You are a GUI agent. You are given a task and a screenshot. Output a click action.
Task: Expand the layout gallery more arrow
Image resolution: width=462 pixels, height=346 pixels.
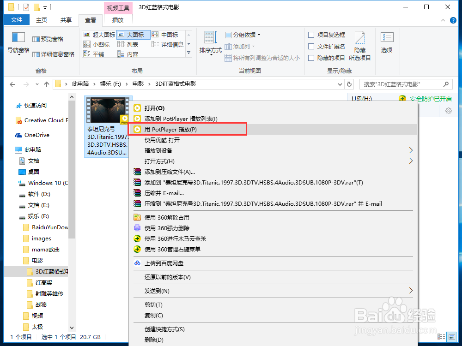click(189, 53)
